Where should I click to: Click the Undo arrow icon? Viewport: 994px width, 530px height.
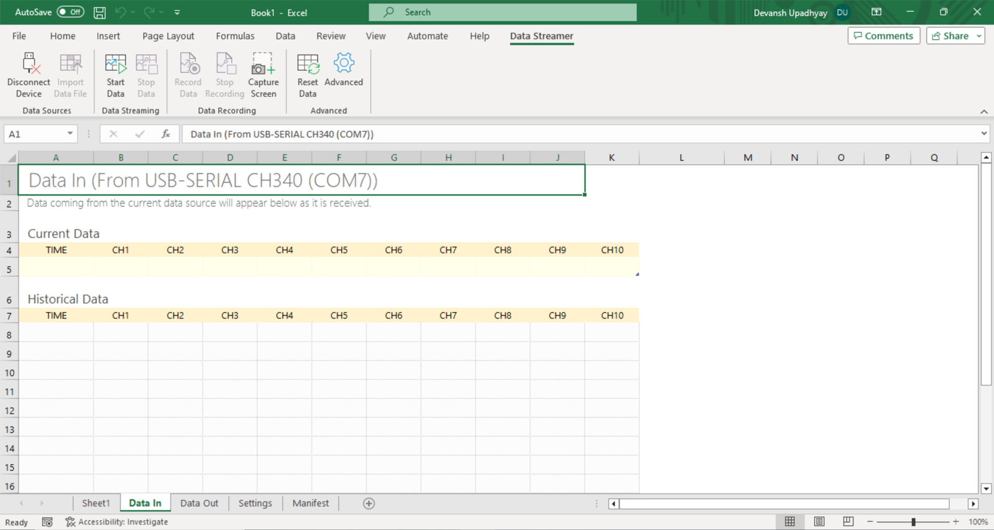(121, 12)
